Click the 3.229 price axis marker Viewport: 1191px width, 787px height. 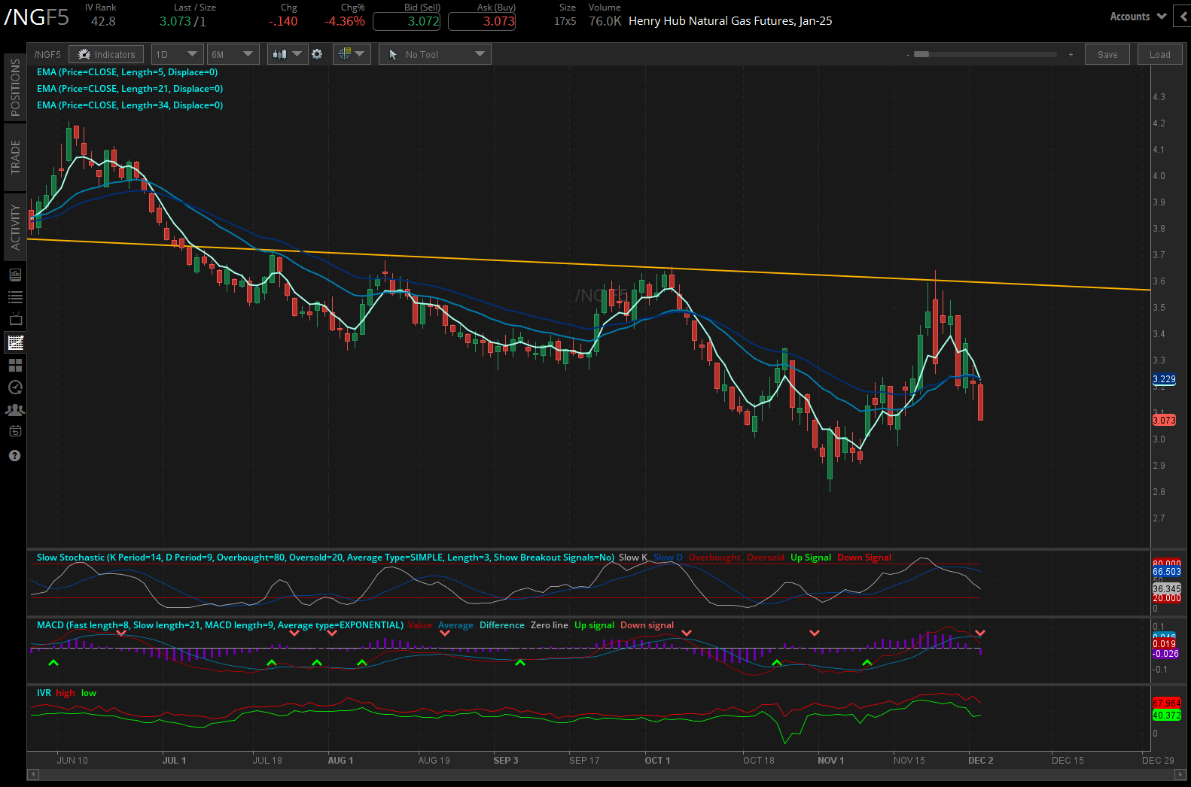[x=1164, y=380]
